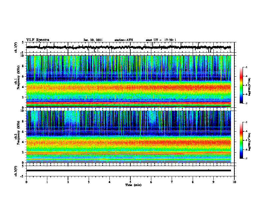The image size is (264, 204).
Task: Click the ch.2 color bar log(PSD) unit label
Action: [x=250, y=142]
